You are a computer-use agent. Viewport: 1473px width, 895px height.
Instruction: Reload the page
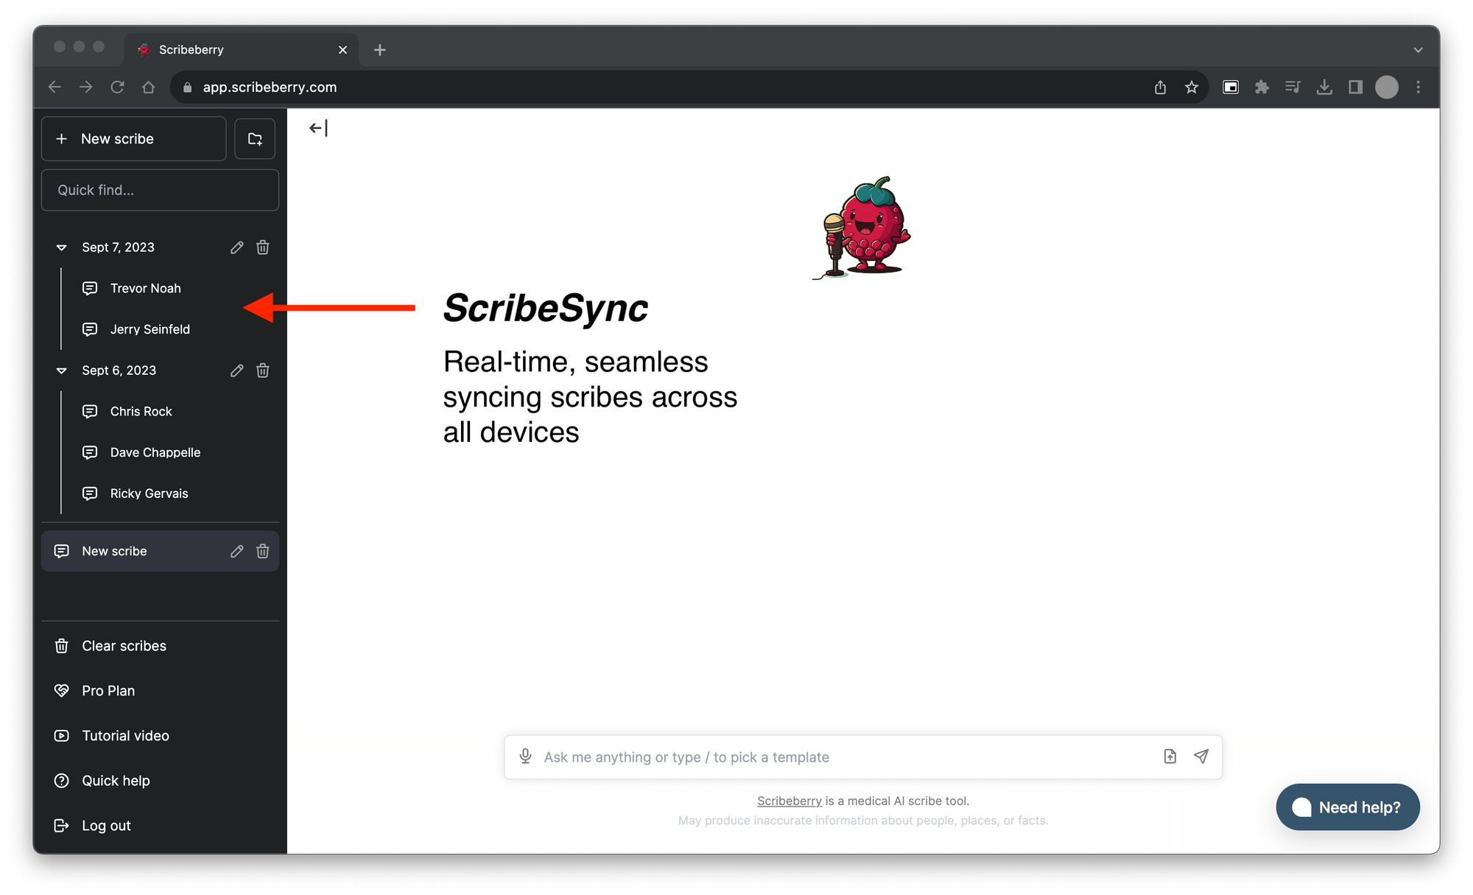point(117,87)
